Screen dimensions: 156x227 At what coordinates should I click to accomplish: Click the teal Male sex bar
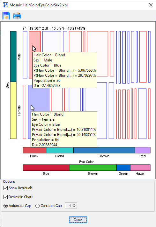[x=13, y=56]
